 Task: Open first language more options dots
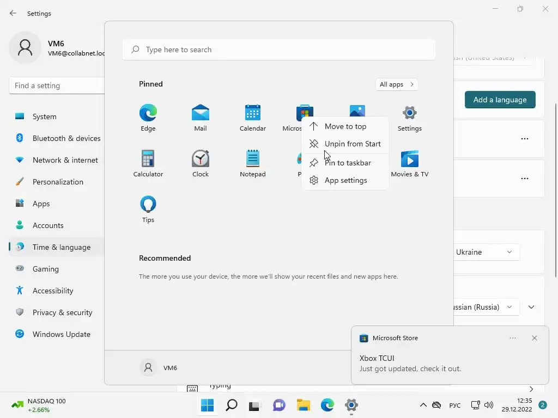coord(525,139)
